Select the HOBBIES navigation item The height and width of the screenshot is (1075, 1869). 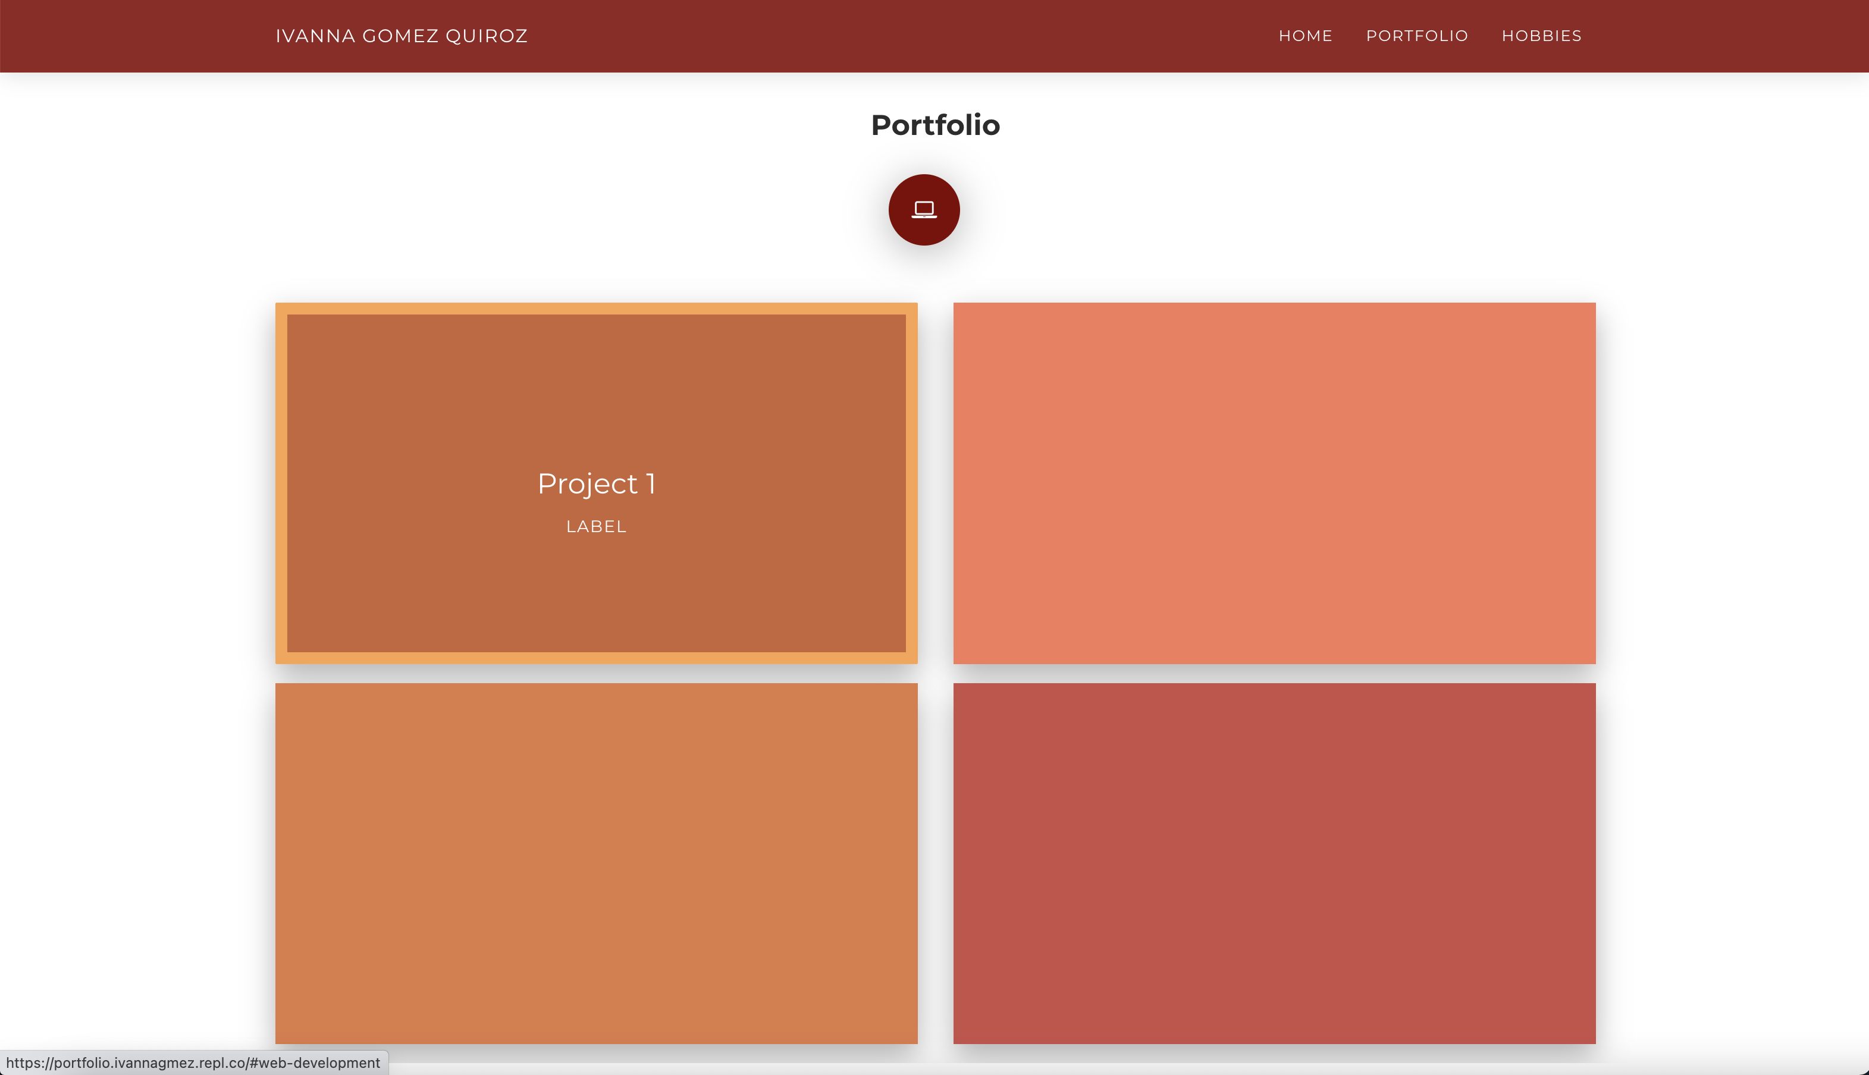[1541, 36]
